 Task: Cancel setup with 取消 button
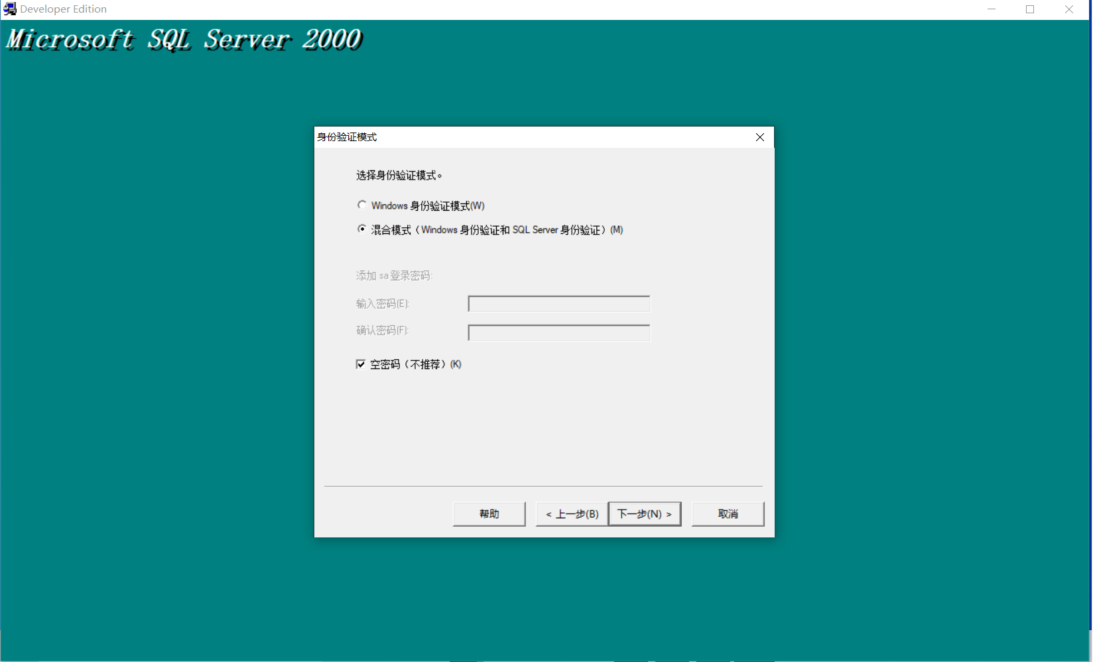click(728, 514)
